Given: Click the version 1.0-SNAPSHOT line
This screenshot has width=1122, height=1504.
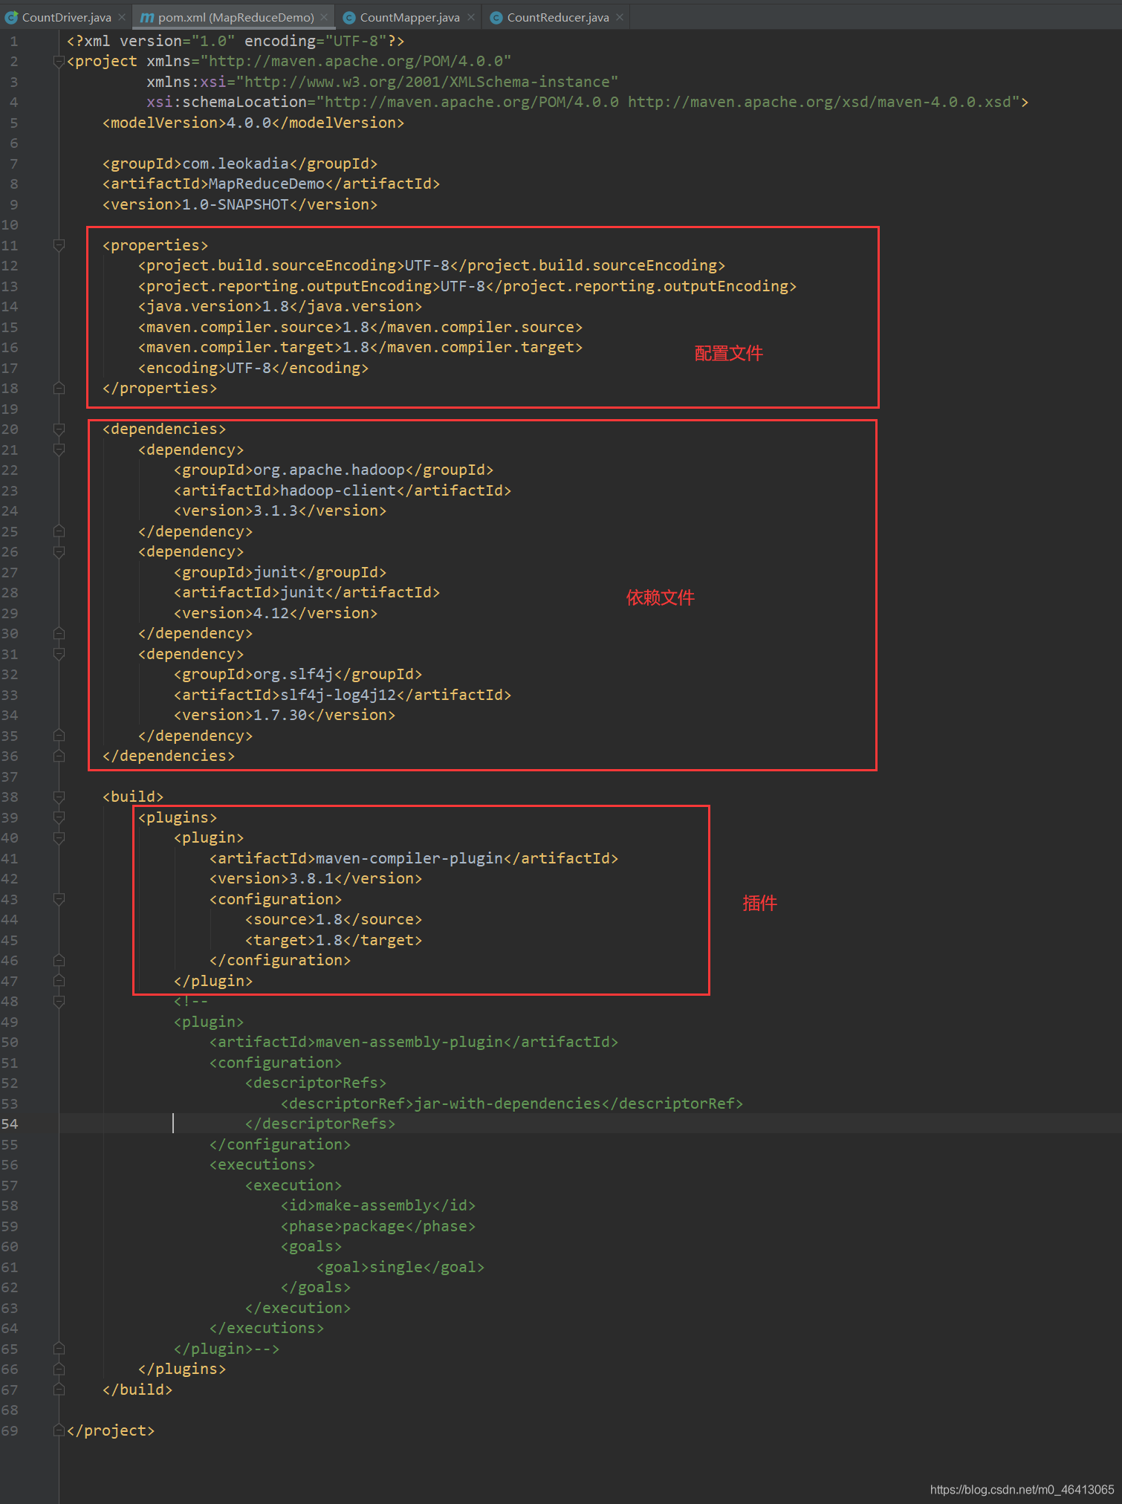Looking at the screenshot, I should point(240,204).
